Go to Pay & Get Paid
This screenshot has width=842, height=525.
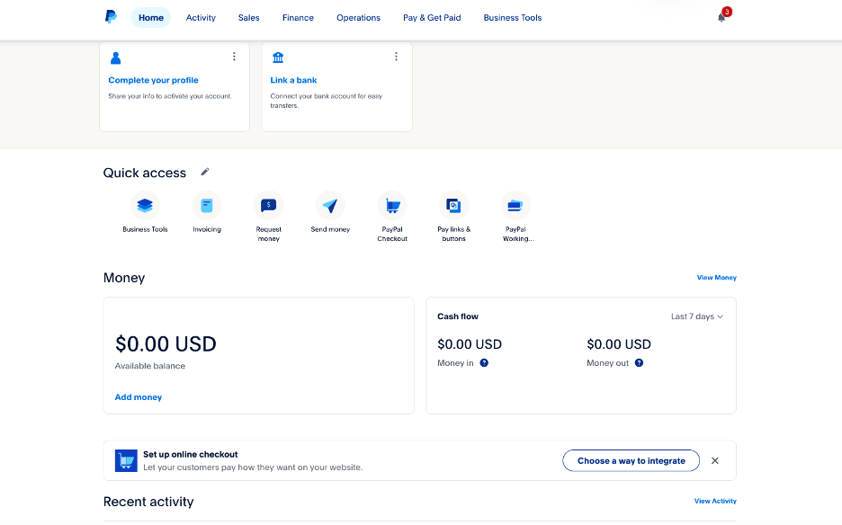[431, 17]
